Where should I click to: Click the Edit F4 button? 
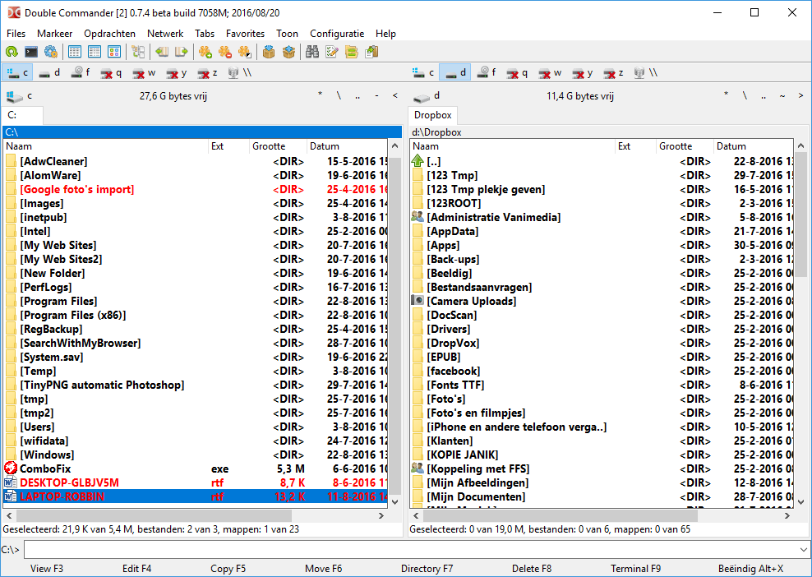136,569
